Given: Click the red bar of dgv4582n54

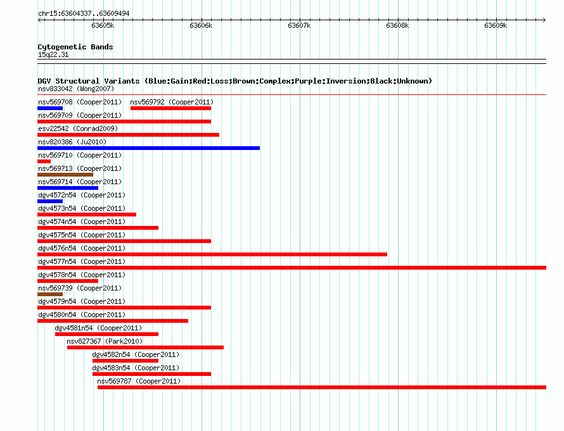Looking at the screenshot, I should [x=125, y=361].
